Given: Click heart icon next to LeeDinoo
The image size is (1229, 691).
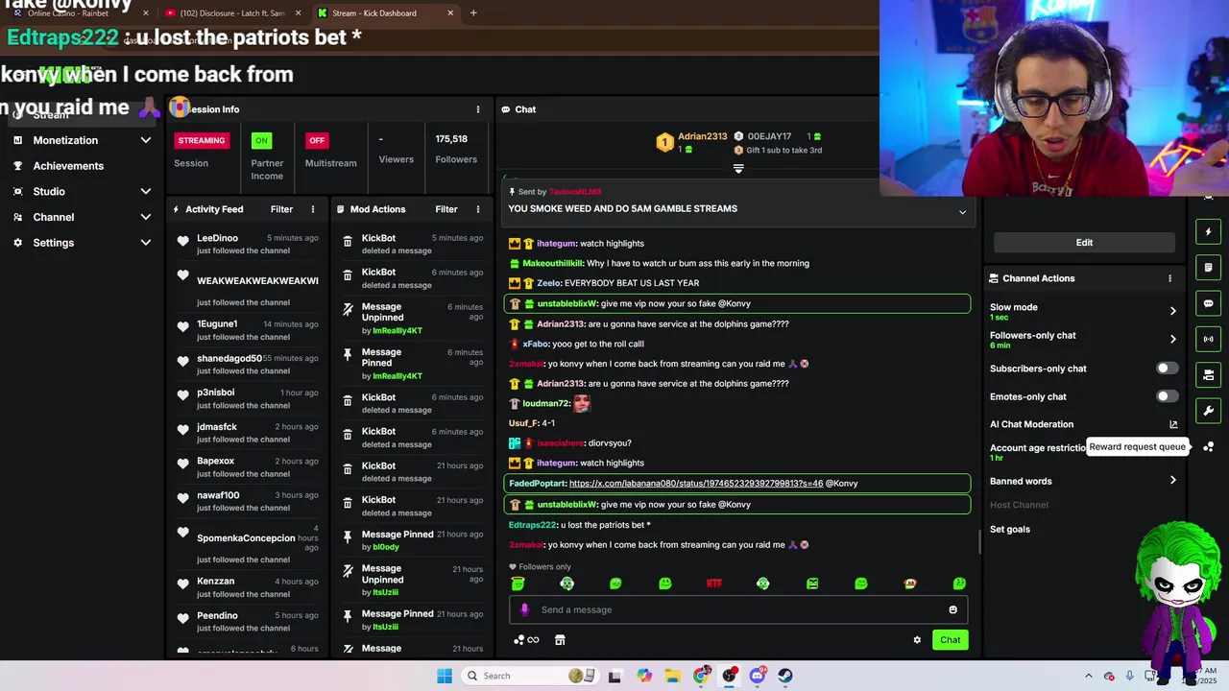Looking at the screenshot, I should (x=182, y=241).
